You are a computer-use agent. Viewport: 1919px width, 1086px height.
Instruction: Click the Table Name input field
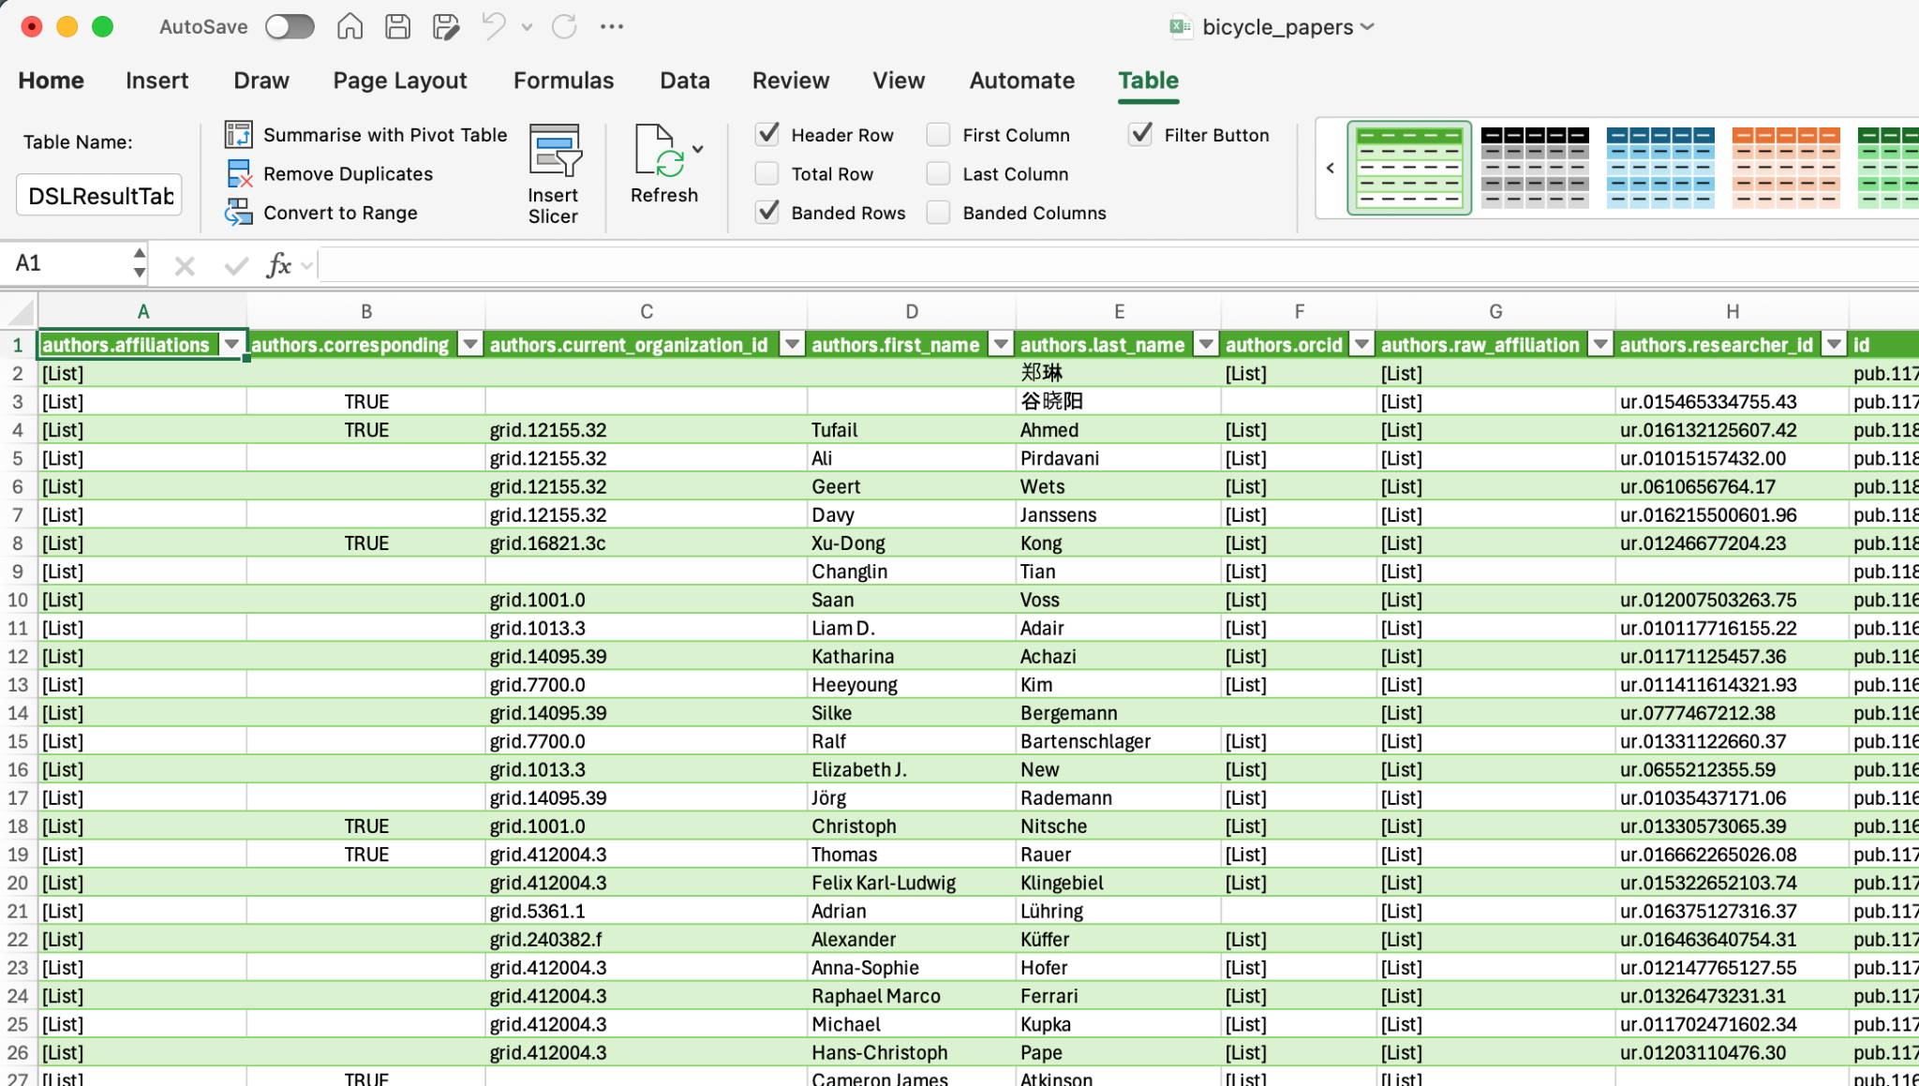(x=99, y=196)
